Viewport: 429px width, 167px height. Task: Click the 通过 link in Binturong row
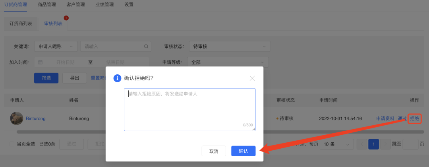pos(402,118)
